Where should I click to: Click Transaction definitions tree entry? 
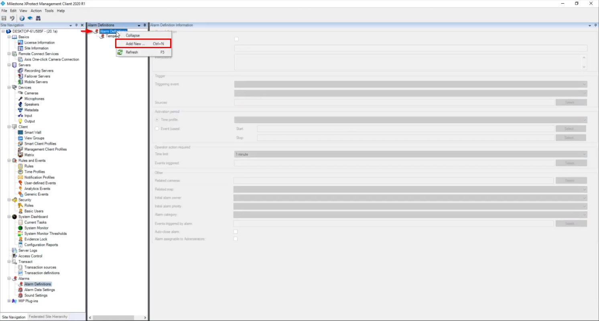point(42,273)
